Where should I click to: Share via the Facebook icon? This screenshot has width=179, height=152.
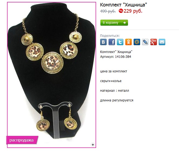point(112,42)
